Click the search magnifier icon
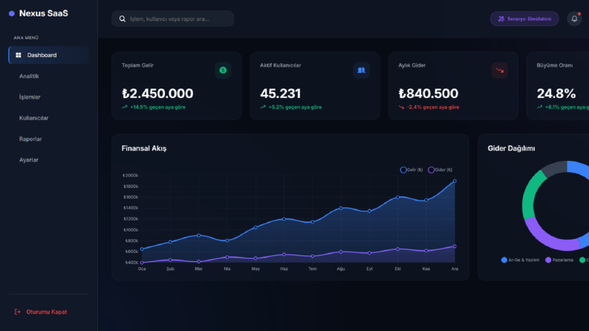Screen dimensions: 589x331 click(x=123, y=19)
